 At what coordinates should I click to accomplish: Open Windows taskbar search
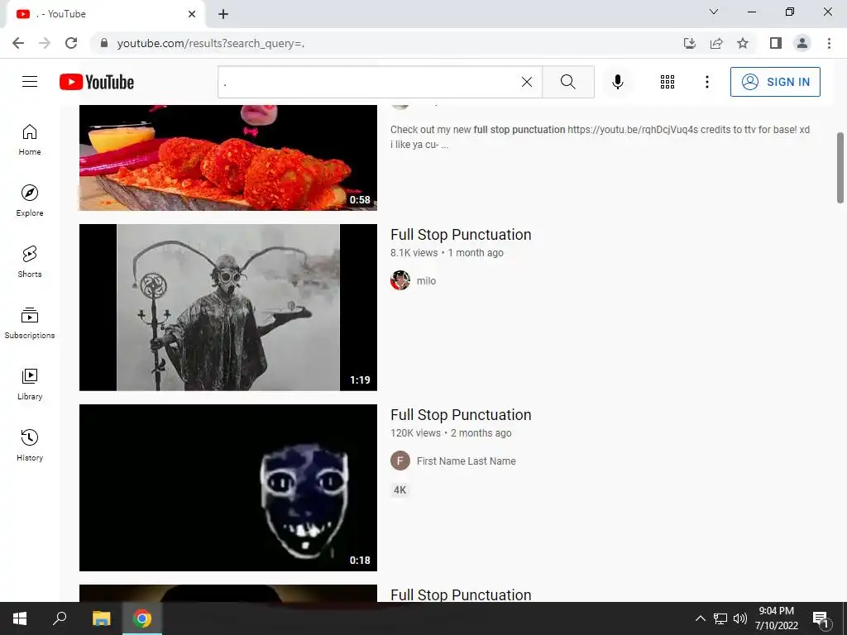coord(60,618)
